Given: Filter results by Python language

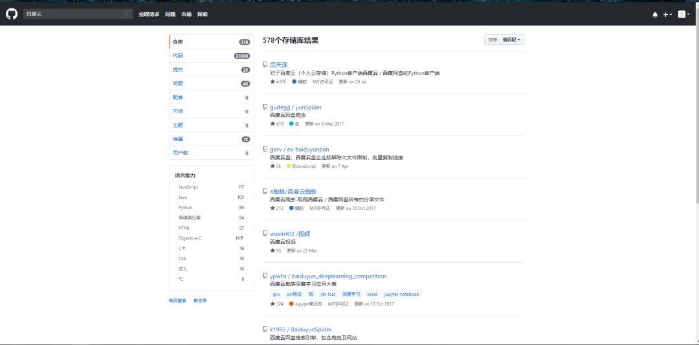Looking at the screenshot, I should [185, 208].
